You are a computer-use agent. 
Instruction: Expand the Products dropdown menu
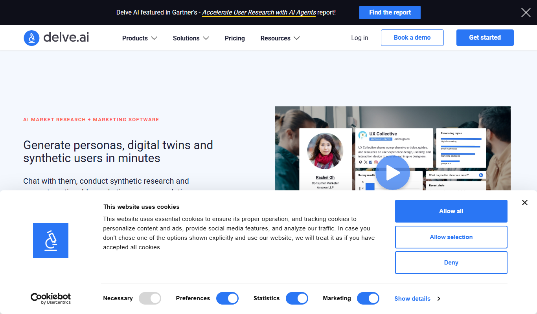140,38
